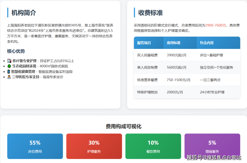Click the 搜狐号@搜狐焦点白银站 watermark
The image size is (247, 163).
coord(214,157)
